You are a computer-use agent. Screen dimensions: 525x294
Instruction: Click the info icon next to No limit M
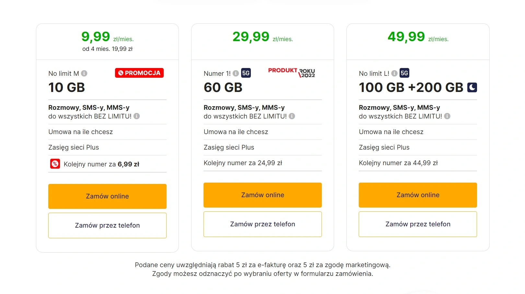(x=84, y=73)
